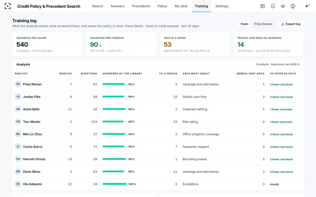316x197 pixels.
Task: Click the app logo icon
Action: tap(8, 6)
